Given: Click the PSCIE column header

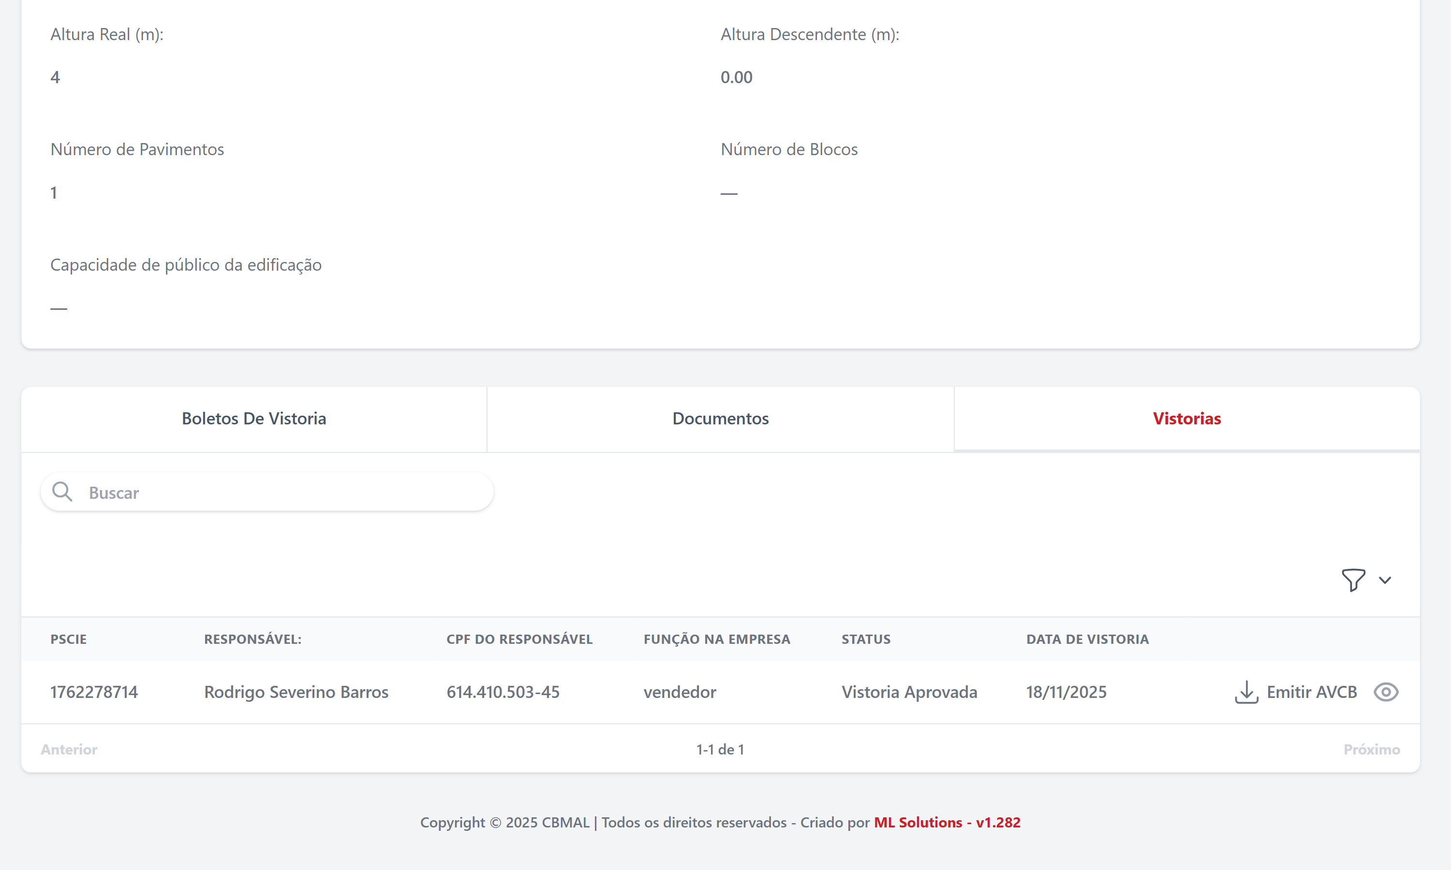Looking at the screenshot, I should (69, 639).
